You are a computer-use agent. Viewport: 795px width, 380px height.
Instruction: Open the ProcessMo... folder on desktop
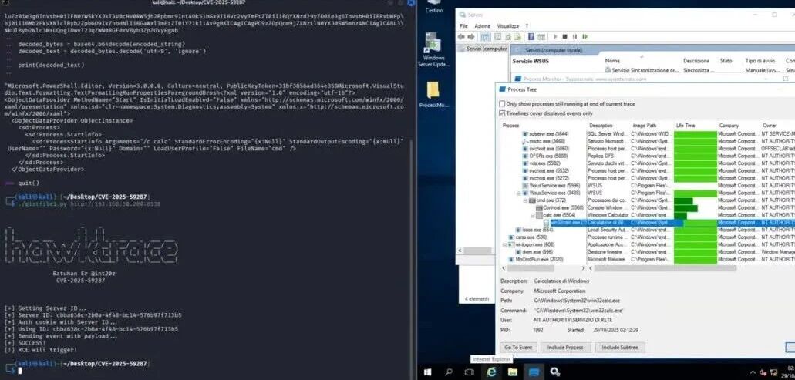[433, 94]
